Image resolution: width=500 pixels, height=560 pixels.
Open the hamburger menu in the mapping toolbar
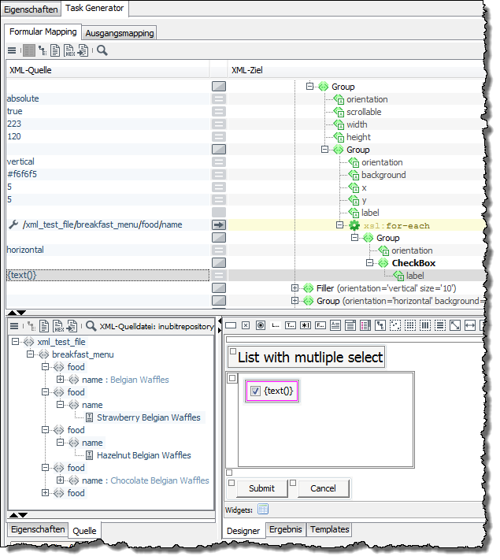[12, 50]
